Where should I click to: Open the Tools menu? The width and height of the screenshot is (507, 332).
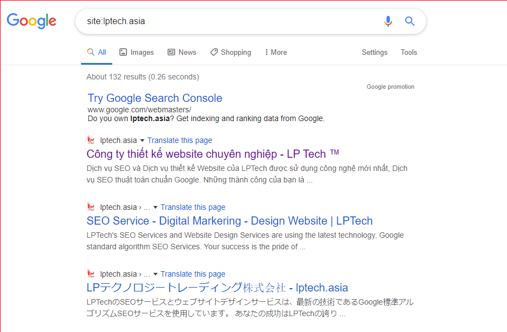click(x=408, y=52)
